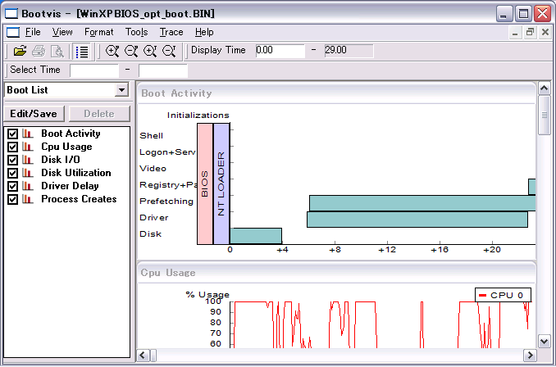
Task: Click the pink BIOS bar in chart
Action: pos(205,183)
